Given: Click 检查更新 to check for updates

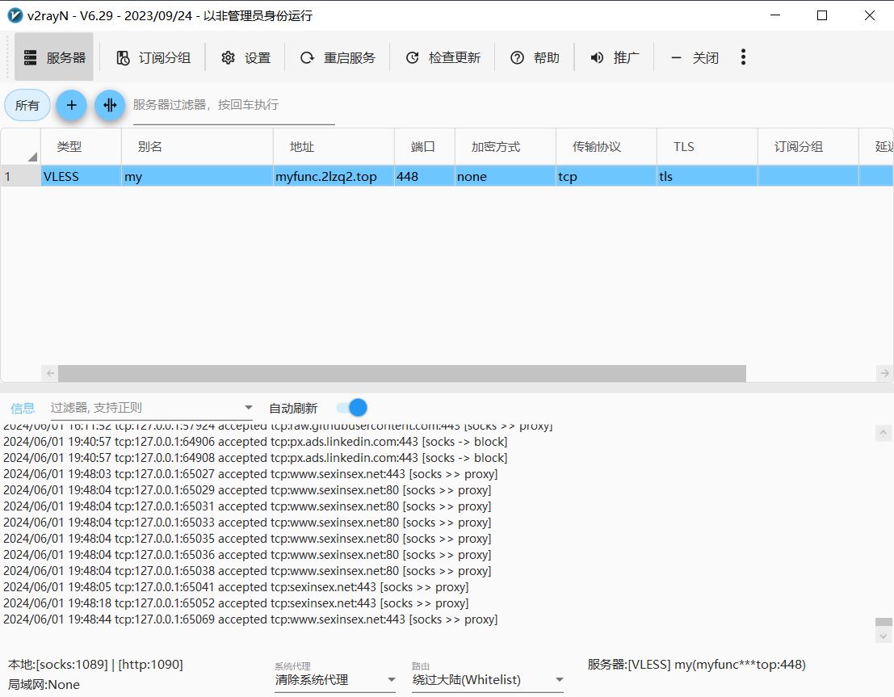Looking at the screenshot, I should 443,57.
